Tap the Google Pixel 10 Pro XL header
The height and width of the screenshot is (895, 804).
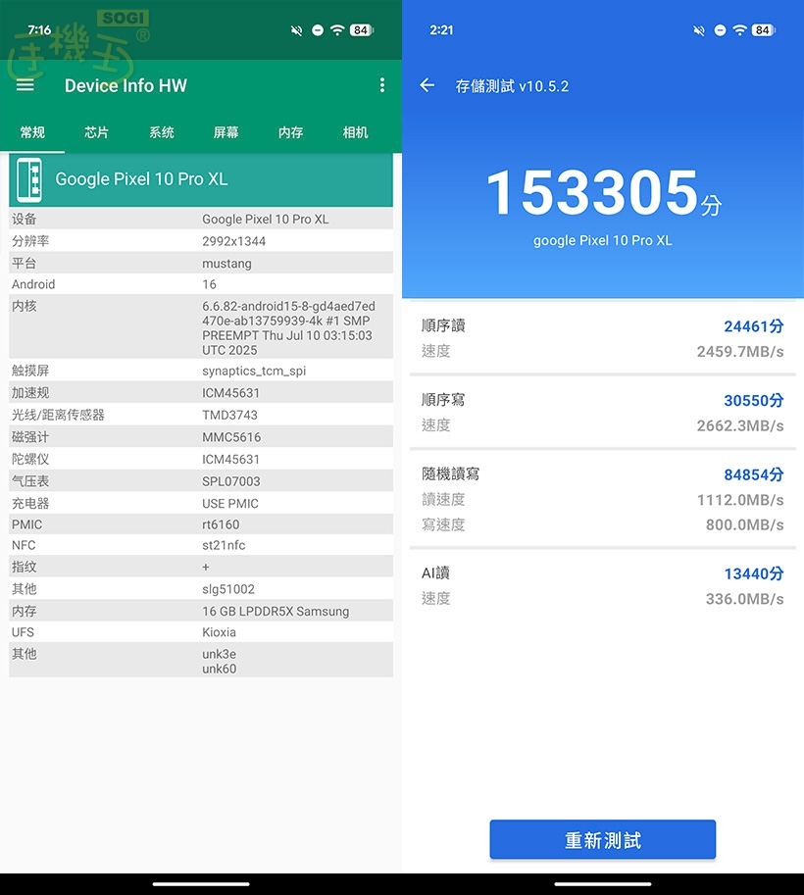(201, 179)
